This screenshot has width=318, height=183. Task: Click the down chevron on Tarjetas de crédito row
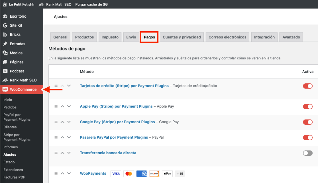click(x=69, y=86)
